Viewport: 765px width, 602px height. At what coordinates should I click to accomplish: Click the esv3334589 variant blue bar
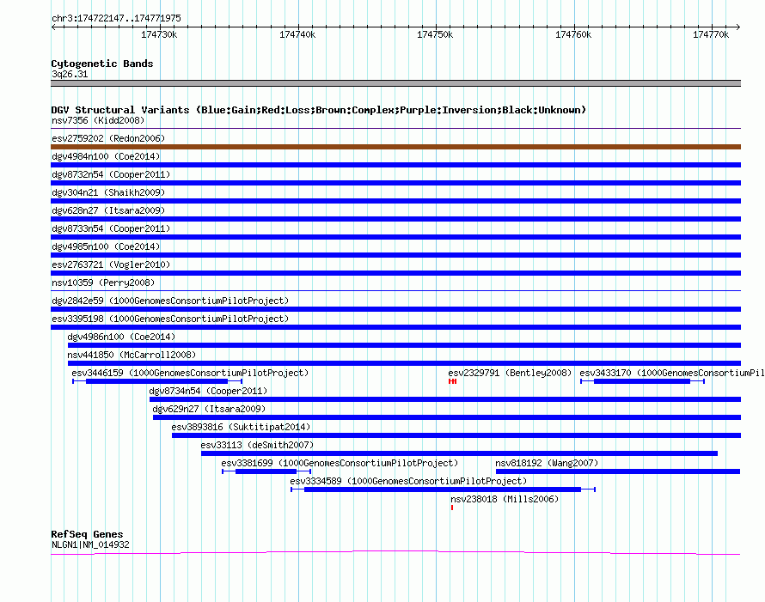(x=443, y=490)
